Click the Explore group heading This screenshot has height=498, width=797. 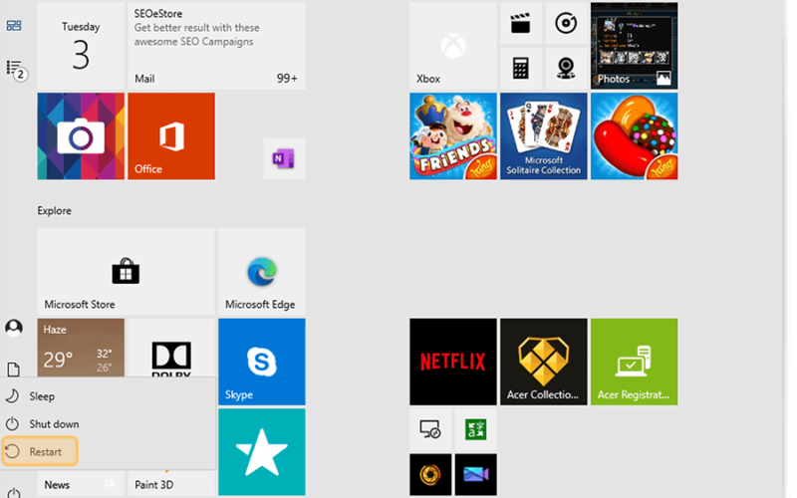tap(54, 210)
